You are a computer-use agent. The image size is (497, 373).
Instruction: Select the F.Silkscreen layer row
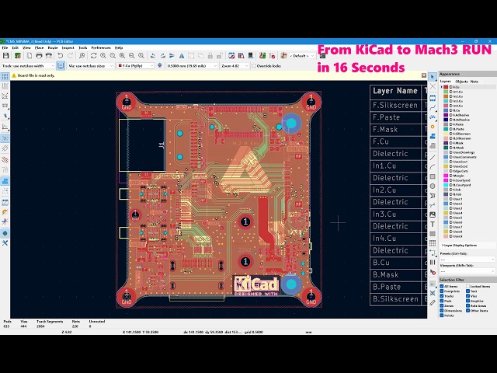pyautogui.click(x=467, y=134)
